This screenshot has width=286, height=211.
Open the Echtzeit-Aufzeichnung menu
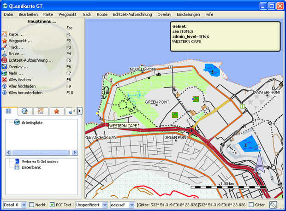[x=132, y=14]
